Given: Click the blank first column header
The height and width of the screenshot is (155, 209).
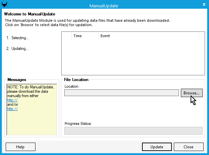Looking at the screenshot, I should point(66,36).
